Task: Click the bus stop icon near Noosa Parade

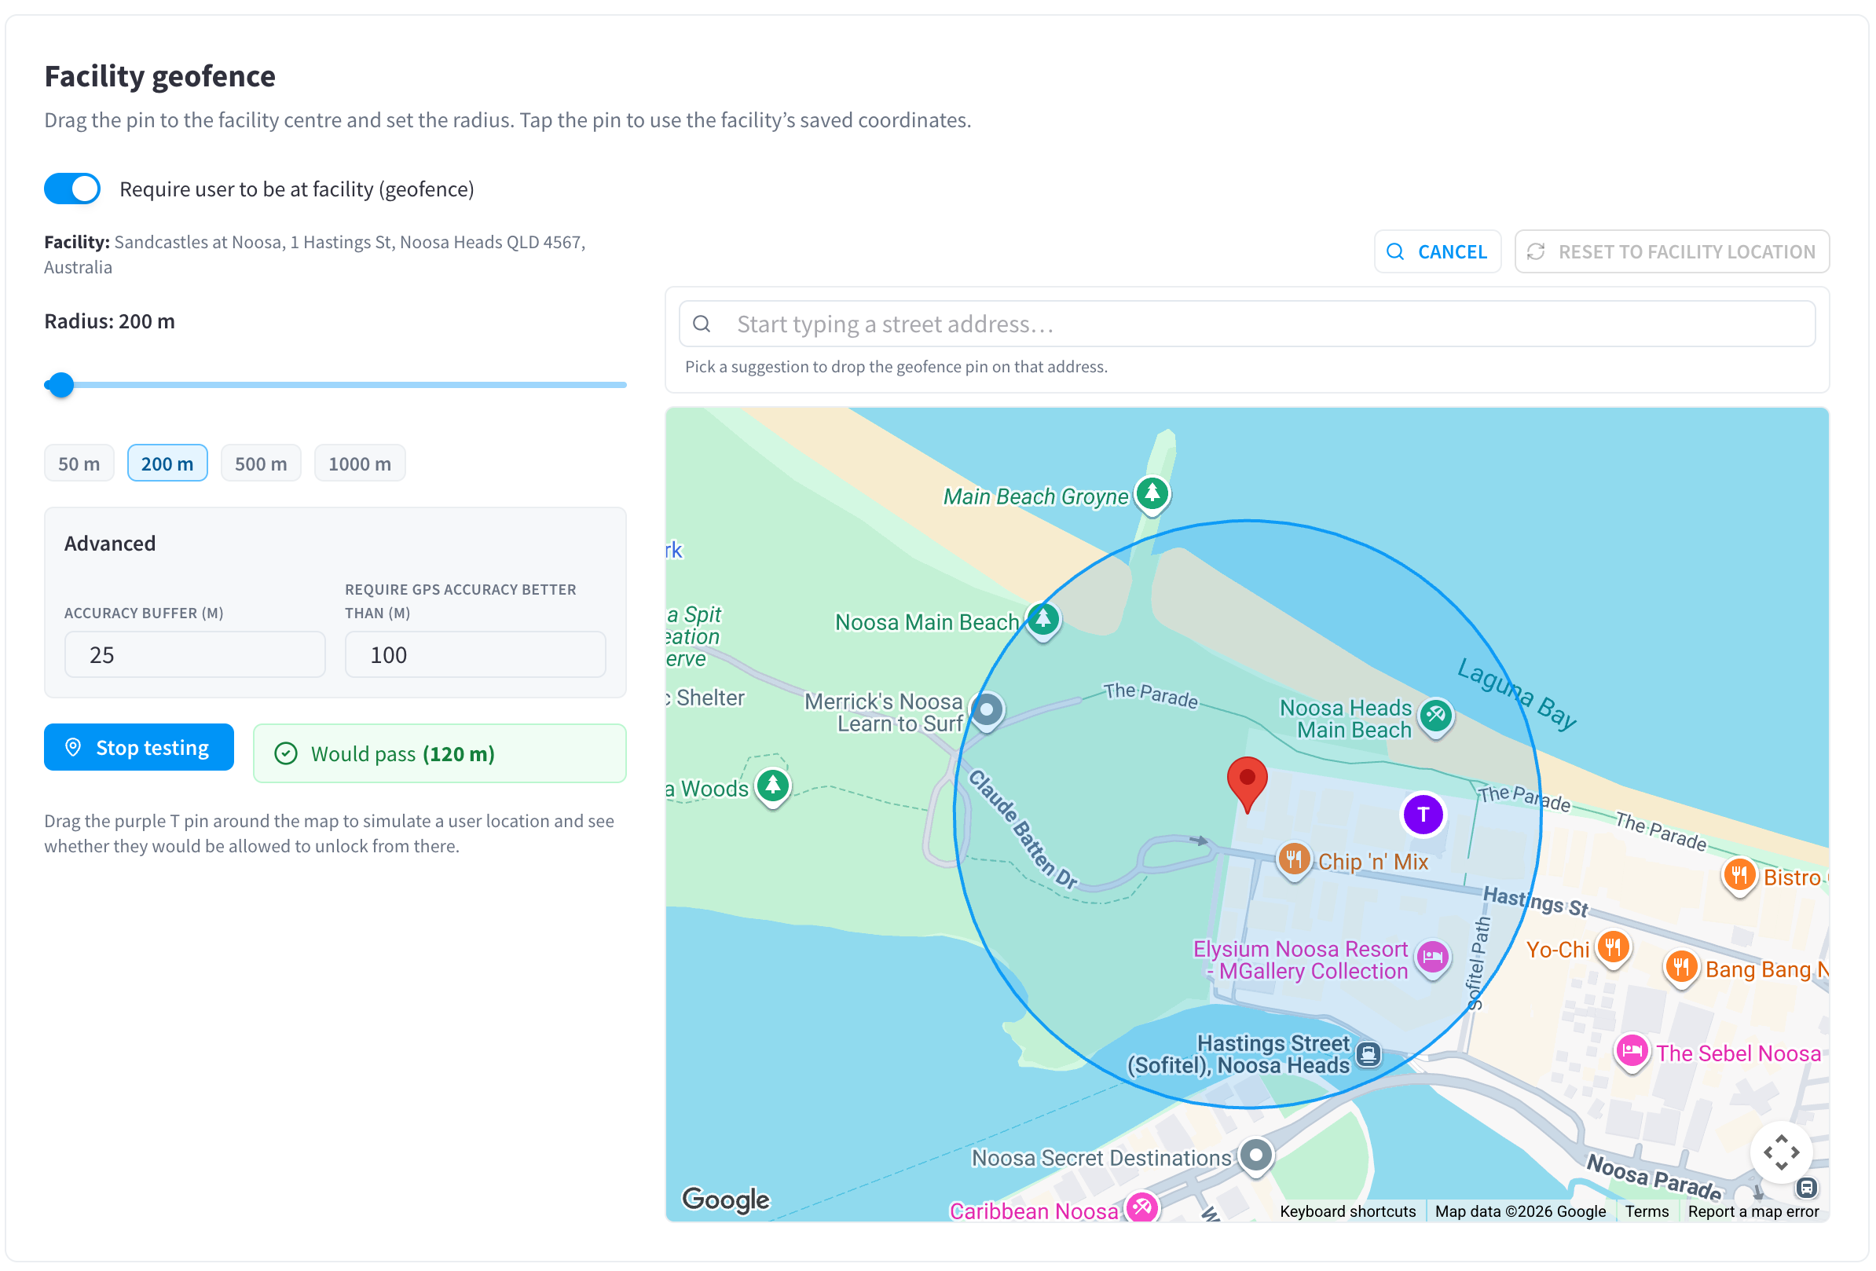Action: pyautogui.click(x=1807, y=1188)
